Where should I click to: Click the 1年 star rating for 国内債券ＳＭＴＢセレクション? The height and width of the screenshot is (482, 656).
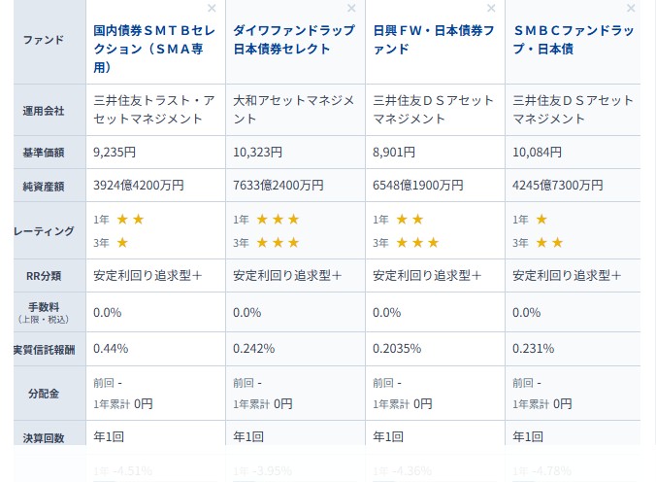tap(130, 220)
